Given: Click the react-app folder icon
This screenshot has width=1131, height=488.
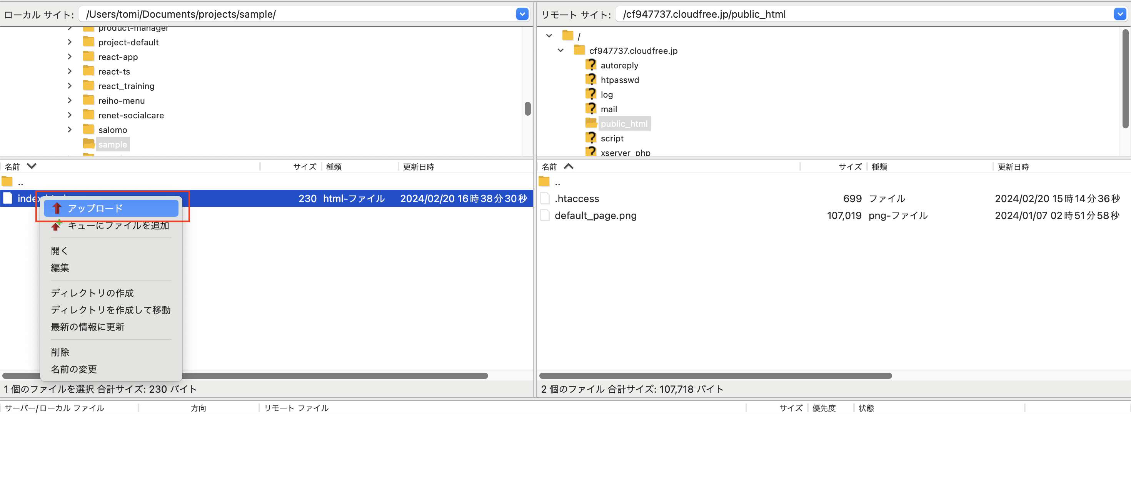Looking at the screenshot, I should coord(88,56).
